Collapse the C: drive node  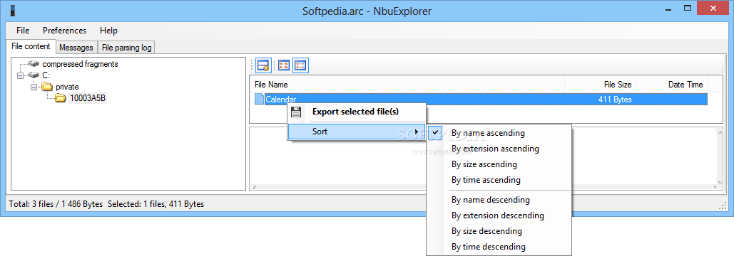(20, 75)
